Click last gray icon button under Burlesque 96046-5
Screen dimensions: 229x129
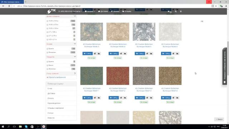[x=151, y=53]
